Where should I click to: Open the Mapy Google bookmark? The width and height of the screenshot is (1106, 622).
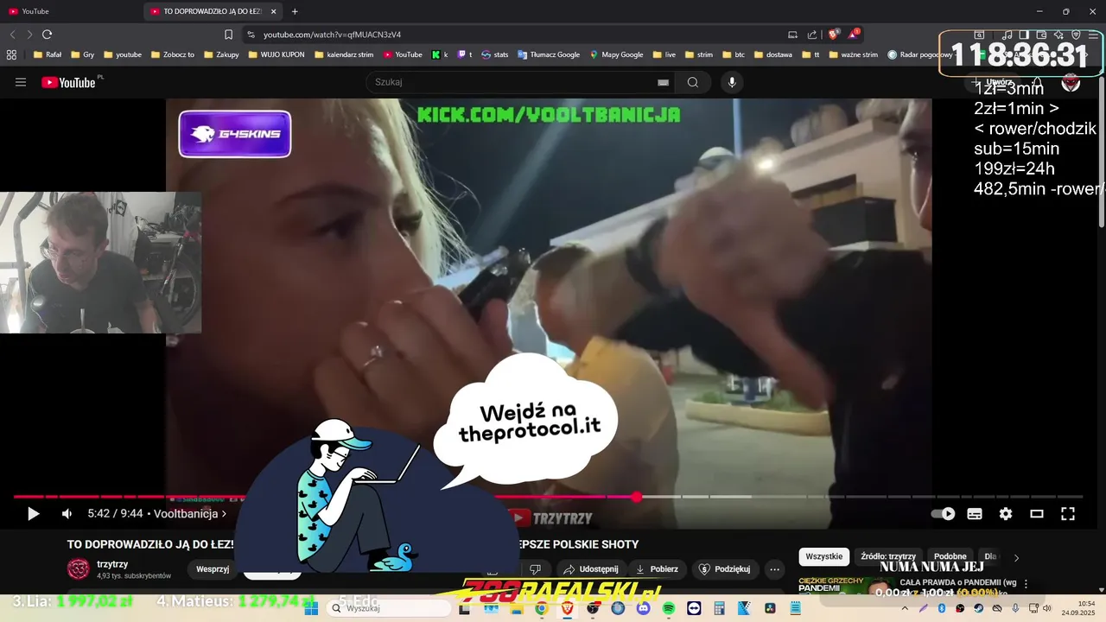616,54
